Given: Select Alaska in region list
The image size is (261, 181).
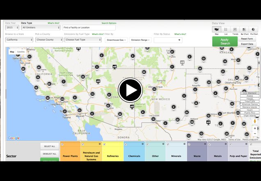Looking at the screenshot, I should (250, 96).
